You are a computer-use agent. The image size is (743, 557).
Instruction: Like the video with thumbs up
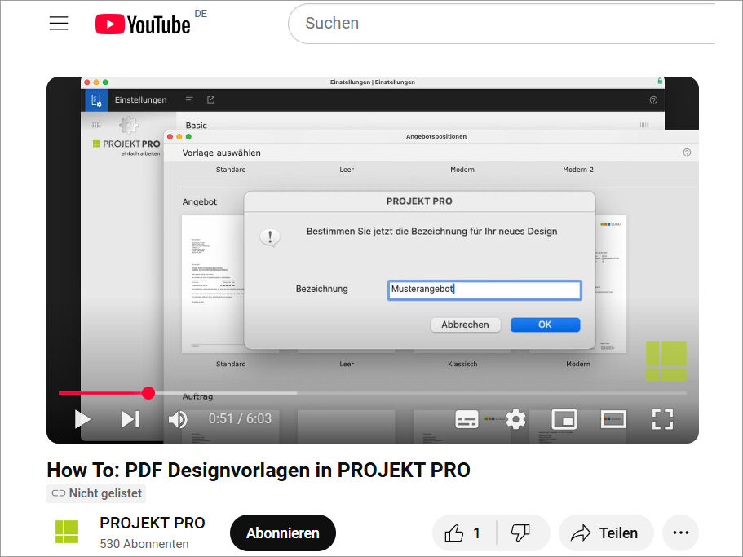pyautogui.click(x=462, y=533)
